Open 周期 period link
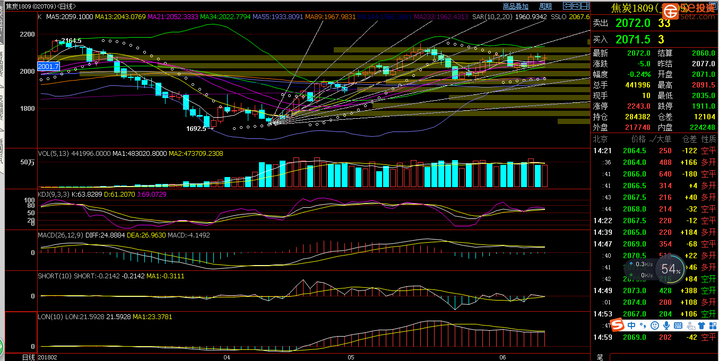Screen dimensions: 719x361 coord(545,6)
